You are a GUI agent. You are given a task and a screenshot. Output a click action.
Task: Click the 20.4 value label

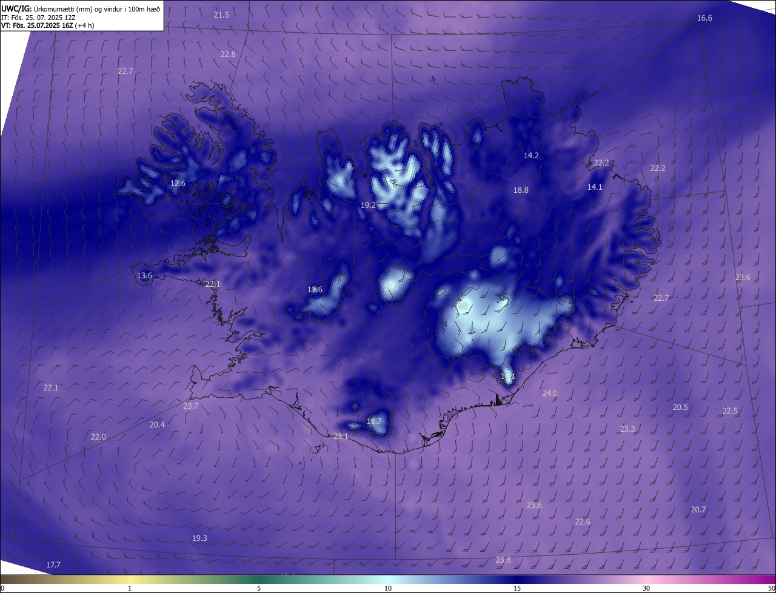157,425
